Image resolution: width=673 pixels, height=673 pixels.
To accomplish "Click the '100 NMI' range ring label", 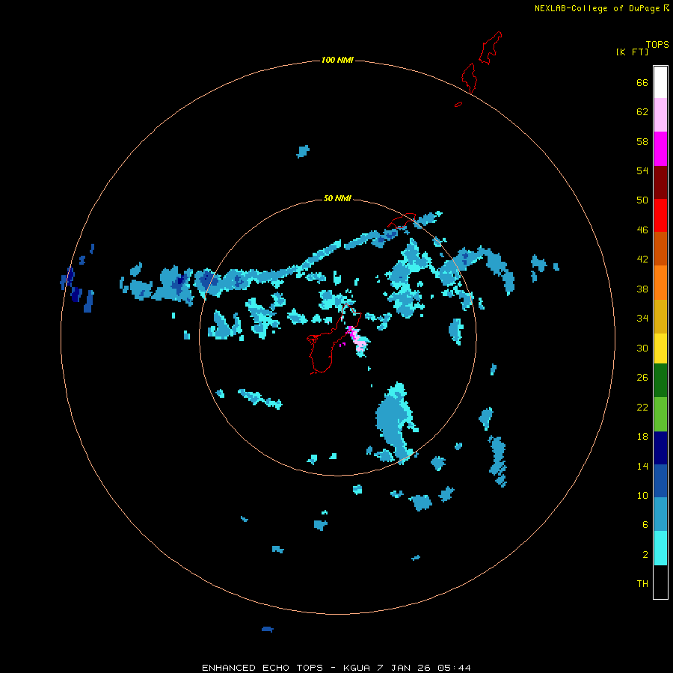I will pyautogui.click(x=337, y=60).
